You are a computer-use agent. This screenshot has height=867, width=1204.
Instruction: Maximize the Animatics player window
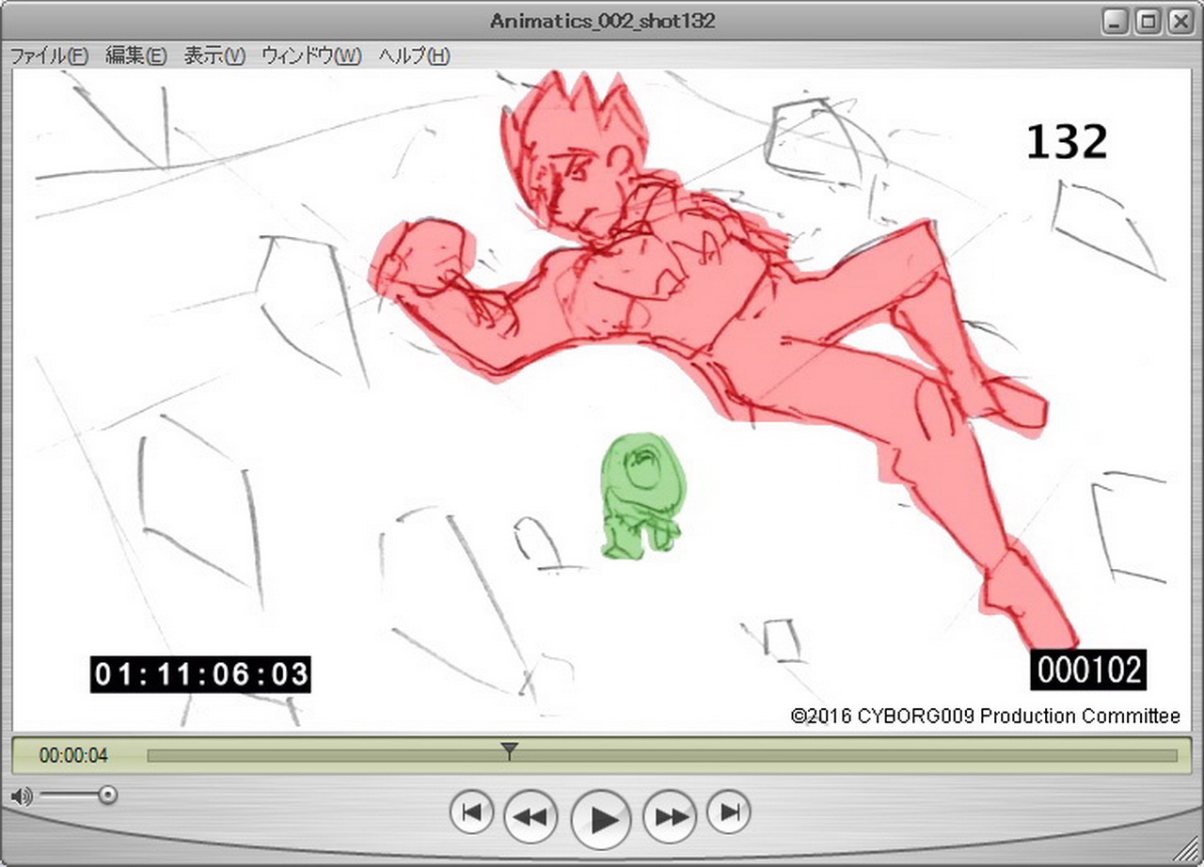[x=1148, y=22]
